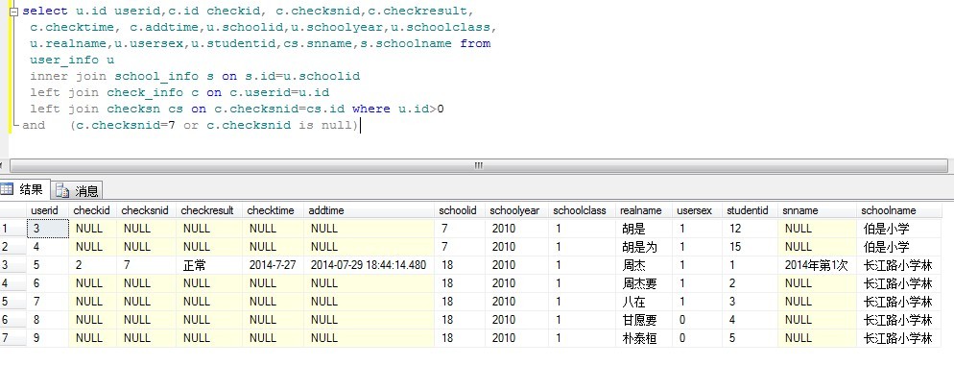This screenshot has width=954, height=366.
Task: Click the checktime cell 2014-7-27
Action: 274,265
